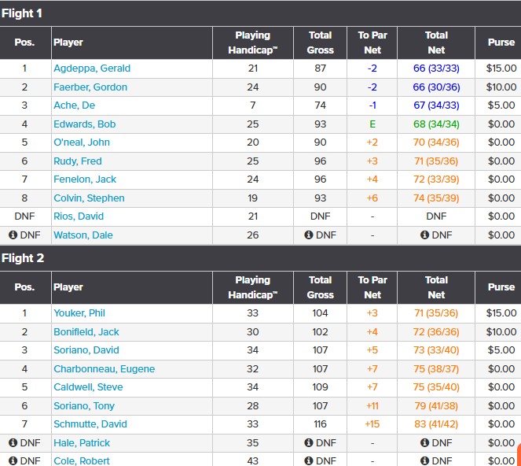Click Schmutte, David player name
The width and height of the screenshot is (521, 466).
(x=89, y=424)
